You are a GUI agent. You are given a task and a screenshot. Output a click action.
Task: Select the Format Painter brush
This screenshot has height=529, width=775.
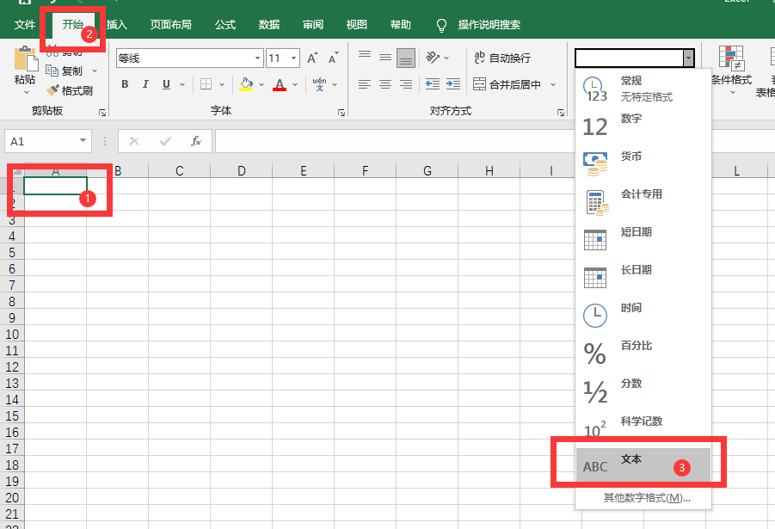(x=70, y=90)
